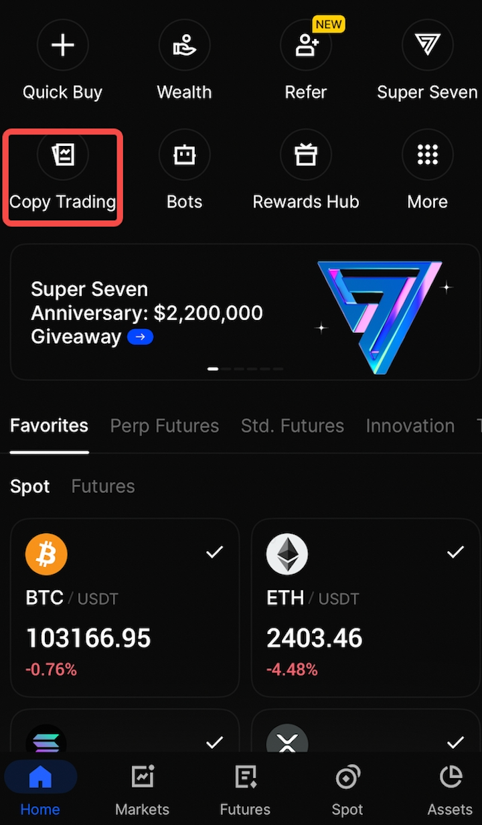Uncheck the ETH/USDT favorite checkmark
The width and height of the screenshot is (482, 825).
tap(455, 552)
